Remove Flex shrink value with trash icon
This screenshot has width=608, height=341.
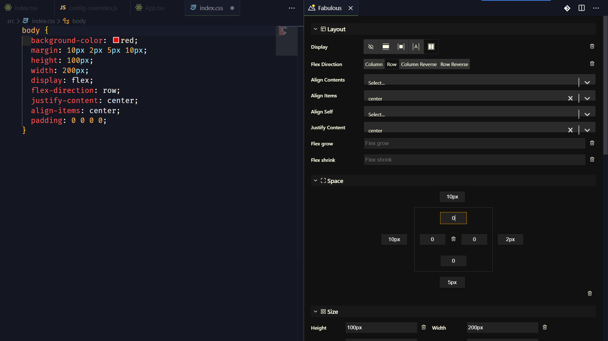592,159
